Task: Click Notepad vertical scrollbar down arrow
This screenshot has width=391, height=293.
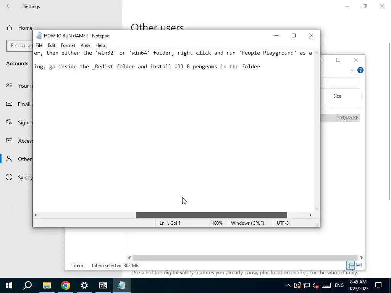Action: click(x=317, y=209)
